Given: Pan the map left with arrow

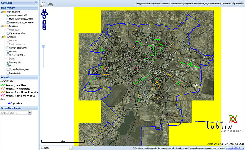Looking at the screenshot, I should coord(42,14).
